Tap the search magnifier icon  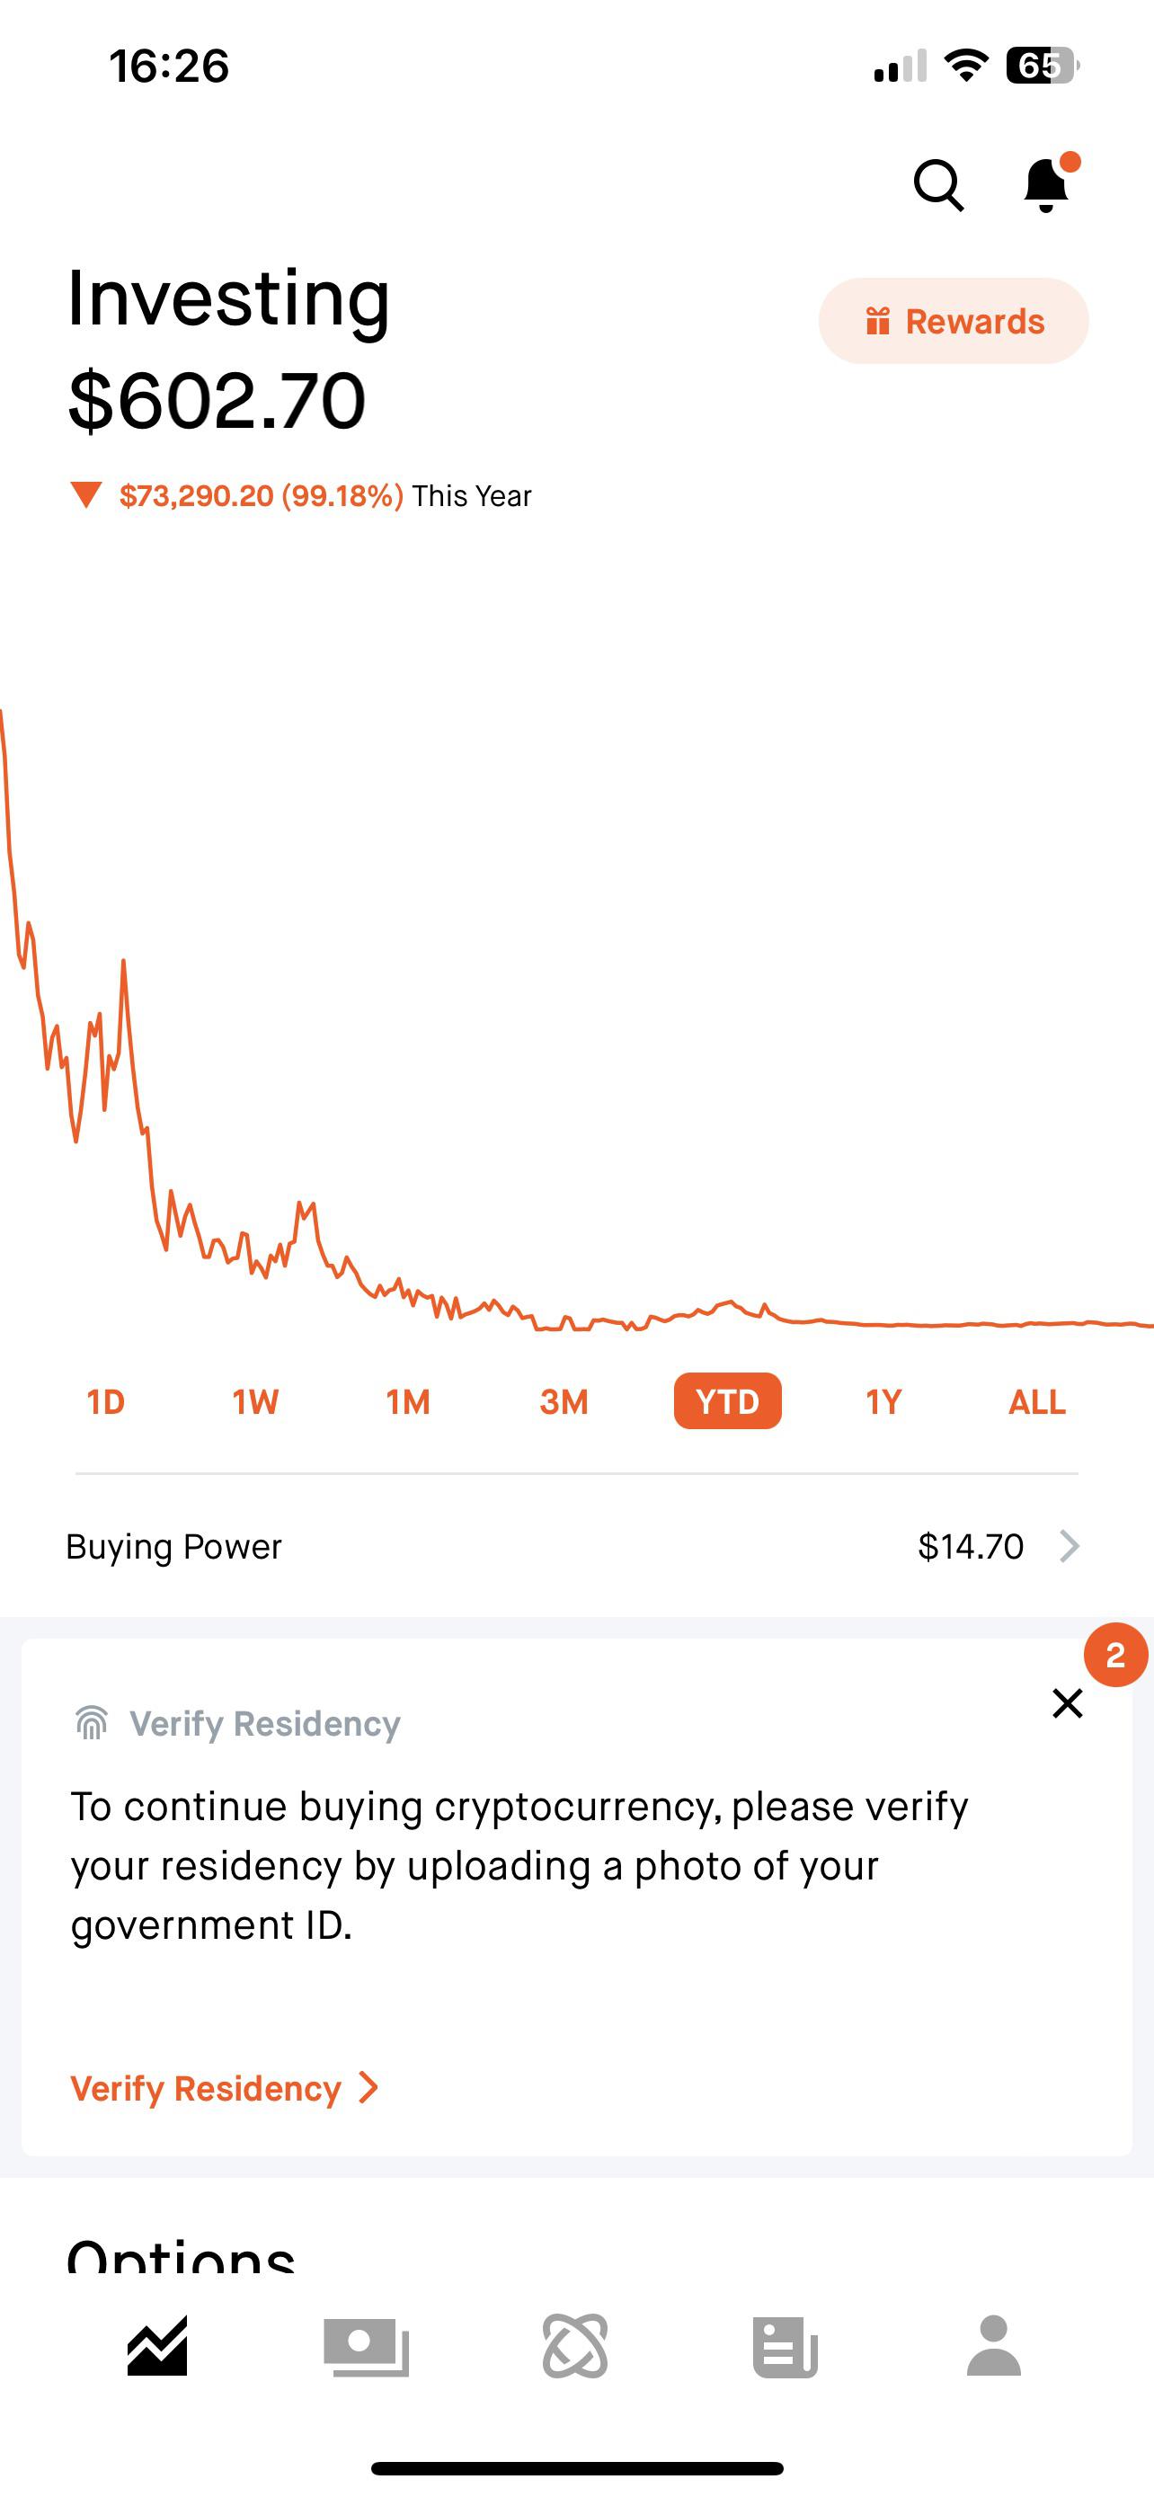[938, 184]
